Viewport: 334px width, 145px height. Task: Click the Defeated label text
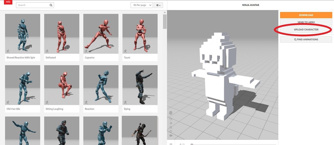pos(51,58)
